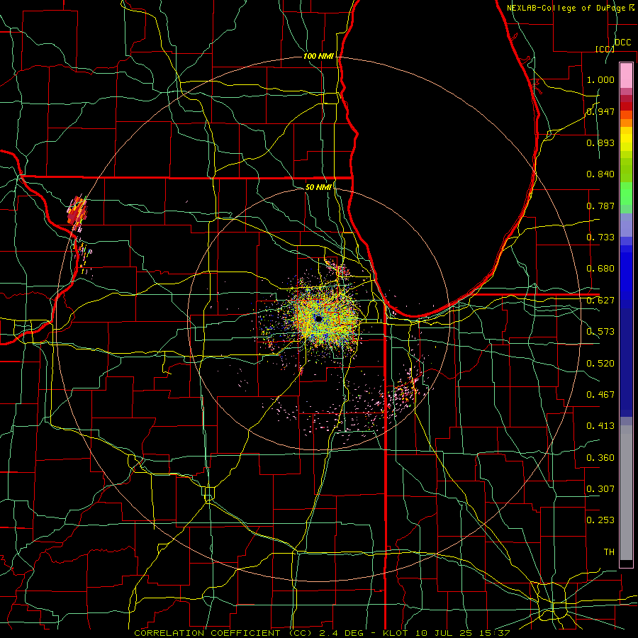Click the 0.573 scale value
This screenshot has width=638, height=638.
click(600, 332)
